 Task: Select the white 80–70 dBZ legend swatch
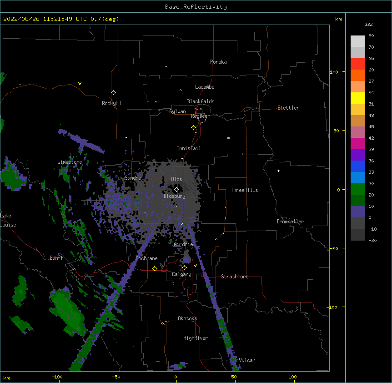pos(357,41)
